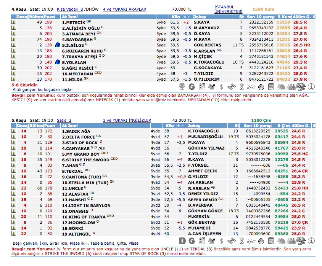Click the dollar sign icon for race 5
Screen dimensions: 322x266
click(x=222, y=241)
